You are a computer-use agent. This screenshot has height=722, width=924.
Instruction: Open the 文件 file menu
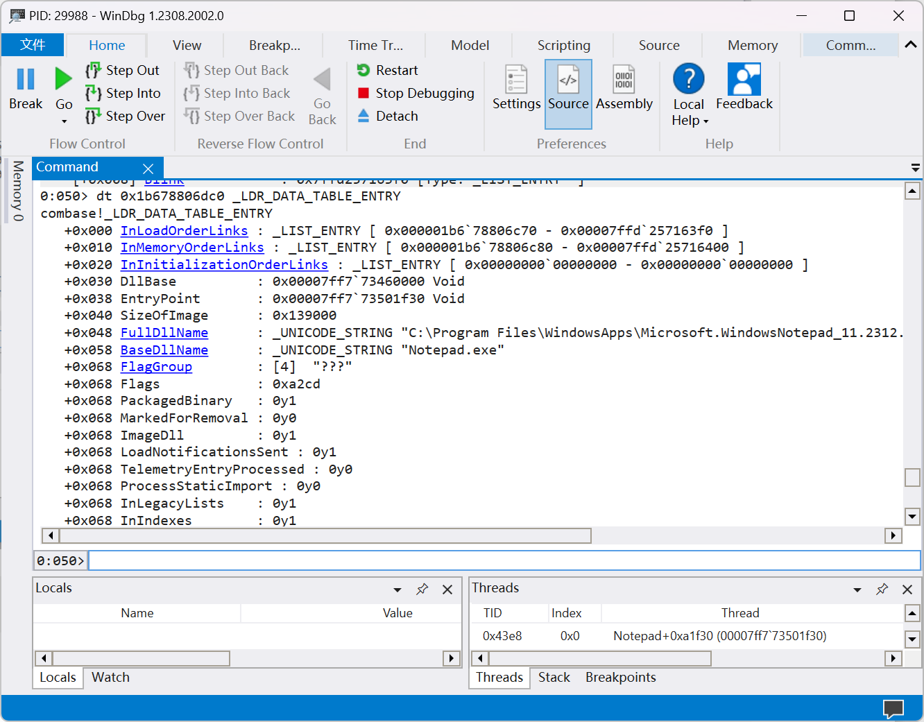(x=33, y=45)
